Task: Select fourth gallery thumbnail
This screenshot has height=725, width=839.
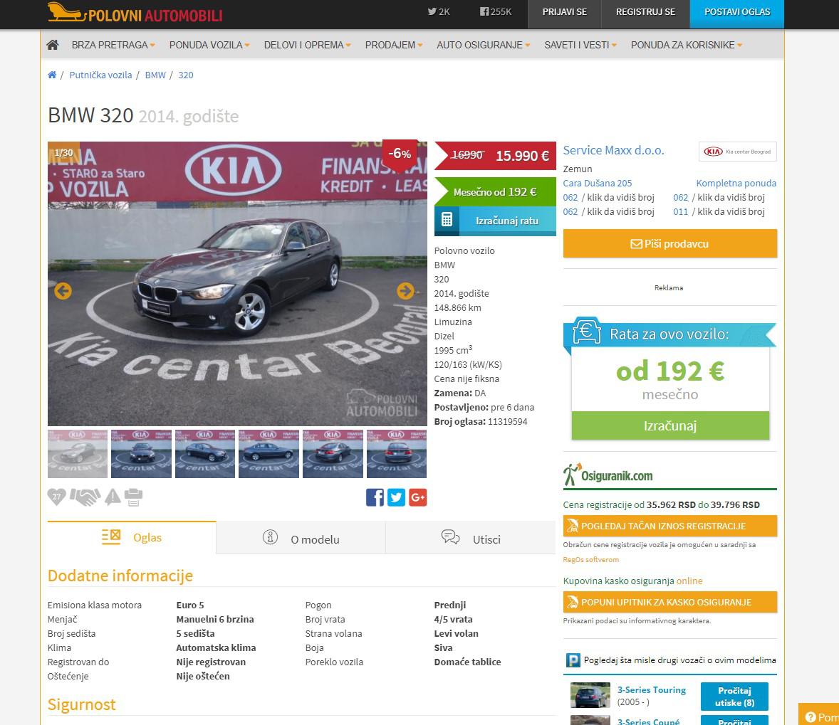Action: (269, 454)
